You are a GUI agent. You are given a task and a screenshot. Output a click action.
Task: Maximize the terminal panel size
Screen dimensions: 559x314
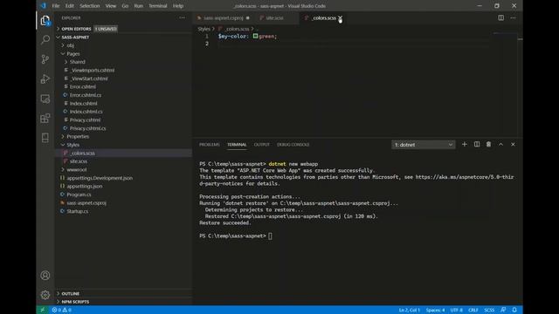(x=500, y=144)
